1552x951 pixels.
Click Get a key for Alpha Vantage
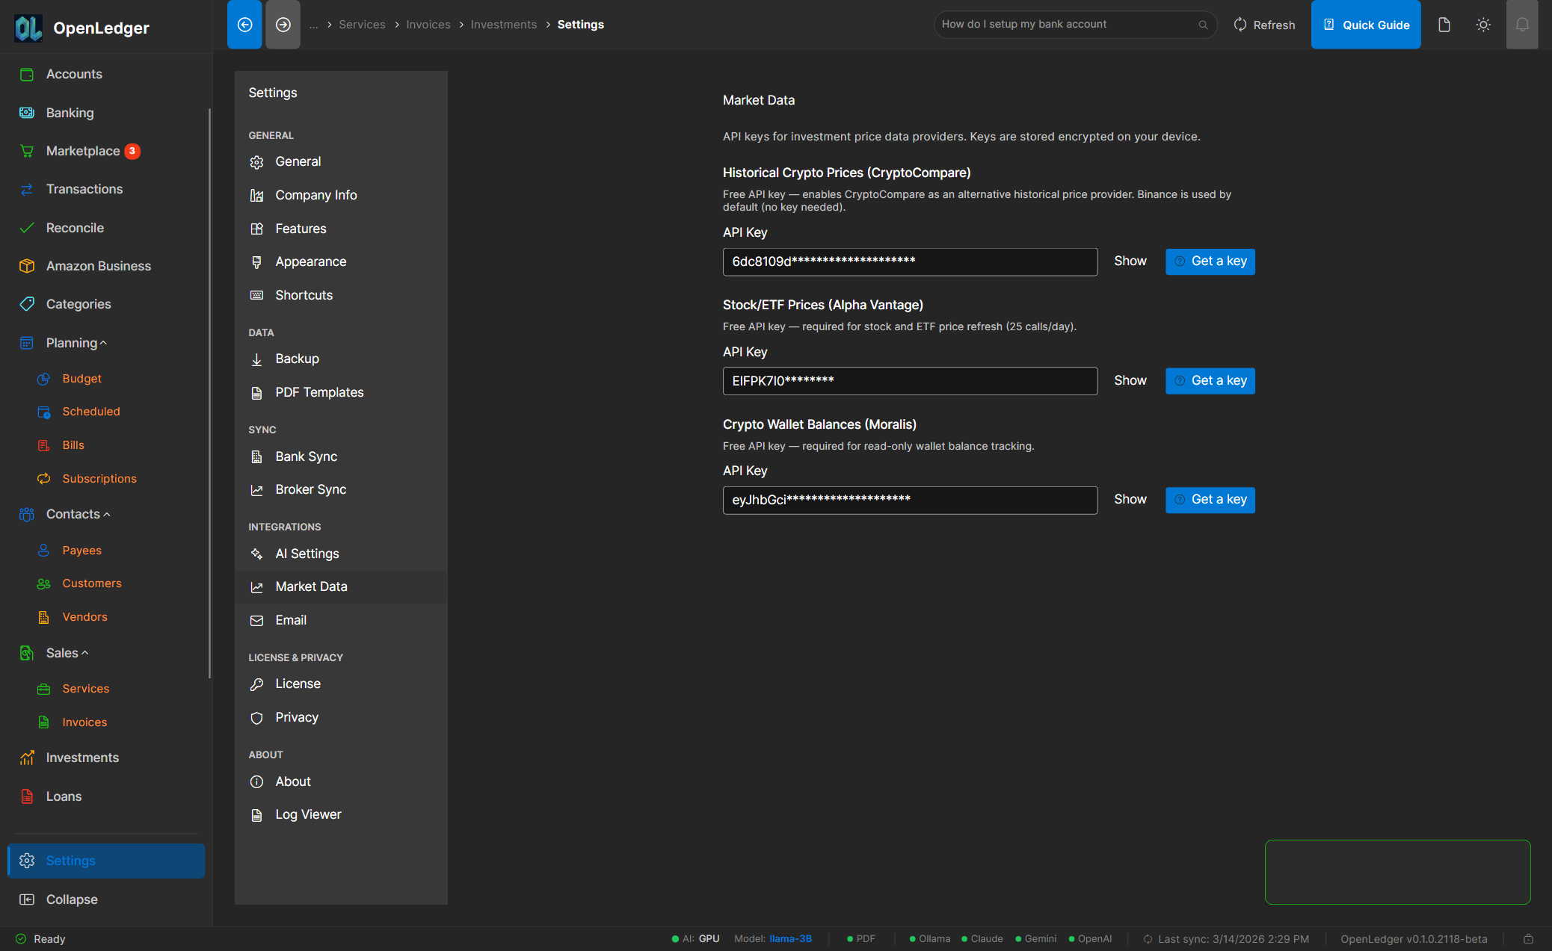pos(1210,380)
